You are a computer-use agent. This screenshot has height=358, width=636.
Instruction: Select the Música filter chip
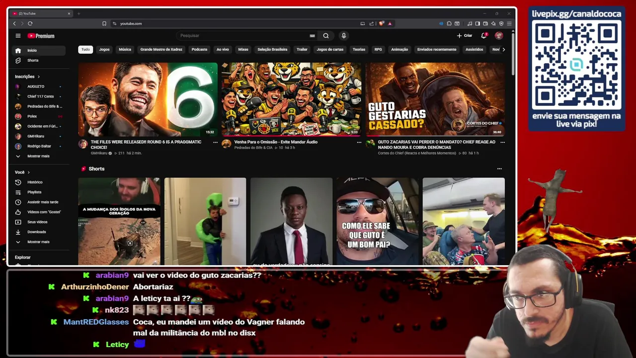pyautogui.click(x=125, y=49)
